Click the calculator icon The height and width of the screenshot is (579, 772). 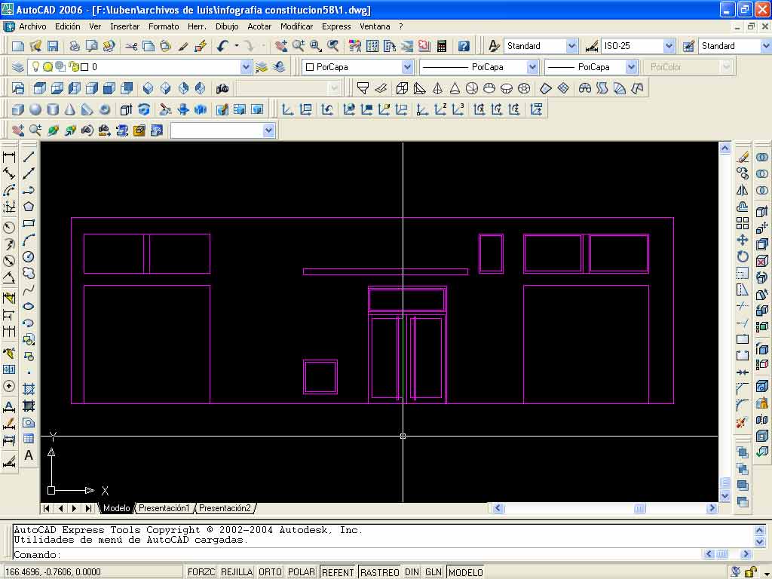click(x=442, y=46)
